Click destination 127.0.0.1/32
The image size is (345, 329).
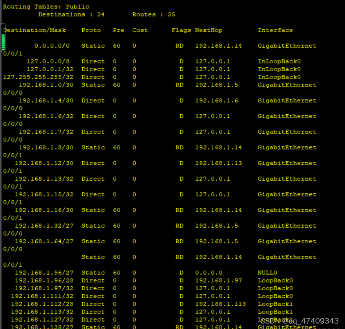(x=50, y=69)
